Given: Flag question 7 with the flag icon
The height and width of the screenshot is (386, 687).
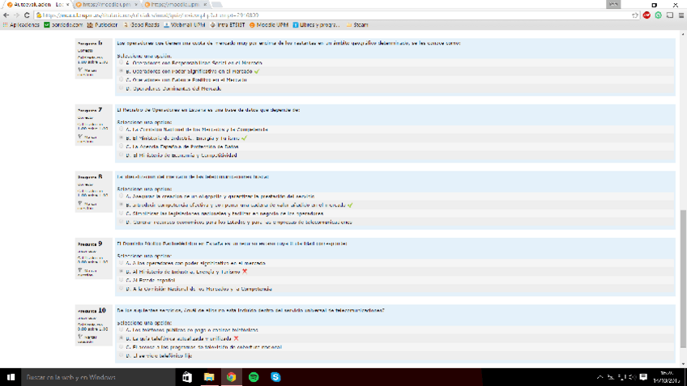Looking at the screenshot, I should (80, 137).
